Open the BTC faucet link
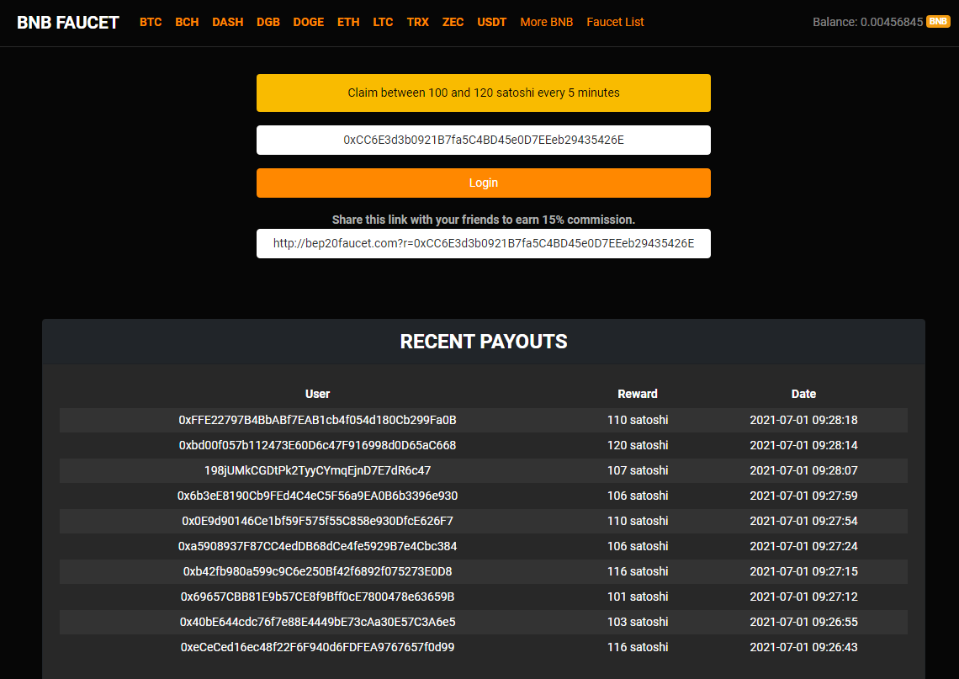This screenshot has width=959, height=679. [151, 22]
